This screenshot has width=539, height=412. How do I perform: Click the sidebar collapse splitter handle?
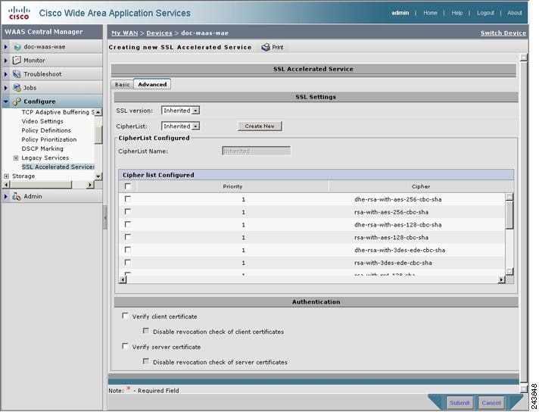pyautogui.click(x=104, y=217)
